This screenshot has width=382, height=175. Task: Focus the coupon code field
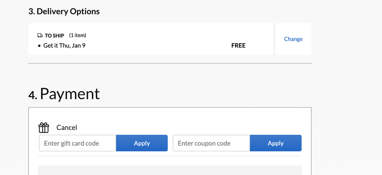[211, 143]
